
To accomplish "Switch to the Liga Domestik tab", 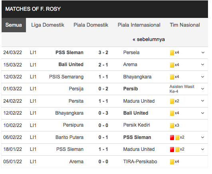I will point(48,25).
